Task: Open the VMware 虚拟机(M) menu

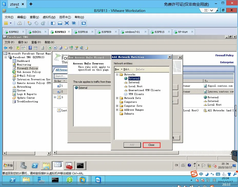Action: coord(49,17)
